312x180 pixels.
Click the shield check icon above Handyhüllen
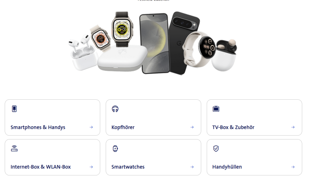tap(216, 148)
